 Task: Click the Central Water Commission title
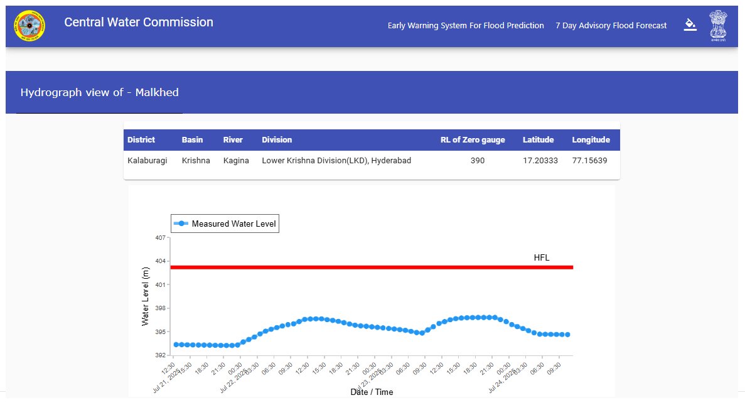[x=139, y=23]
